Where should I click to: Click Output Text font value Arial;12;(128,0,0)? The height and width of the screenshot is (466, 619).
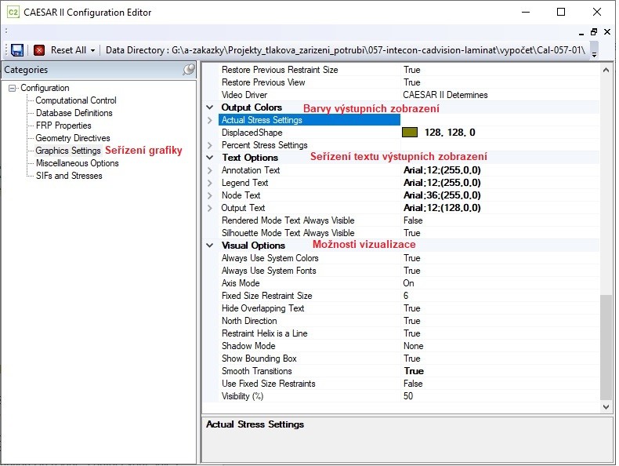[x=442, y=209]
